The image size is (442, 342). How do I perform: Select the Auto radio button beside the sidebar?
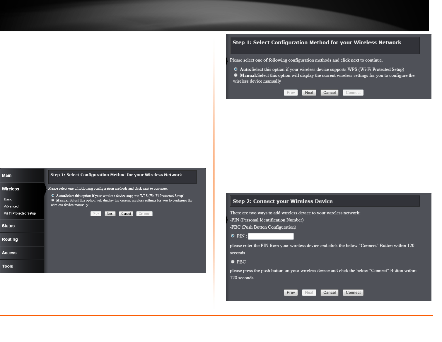[53, 195]
